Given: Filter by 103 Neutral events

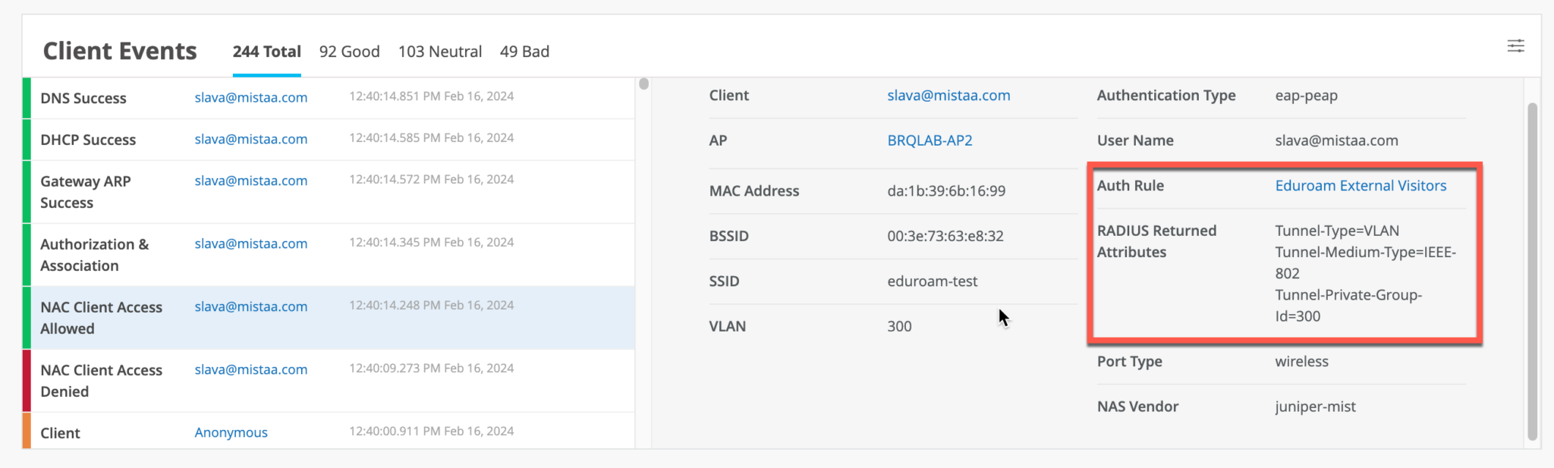Looking at the screenshot, I should (x=440, y=52).
